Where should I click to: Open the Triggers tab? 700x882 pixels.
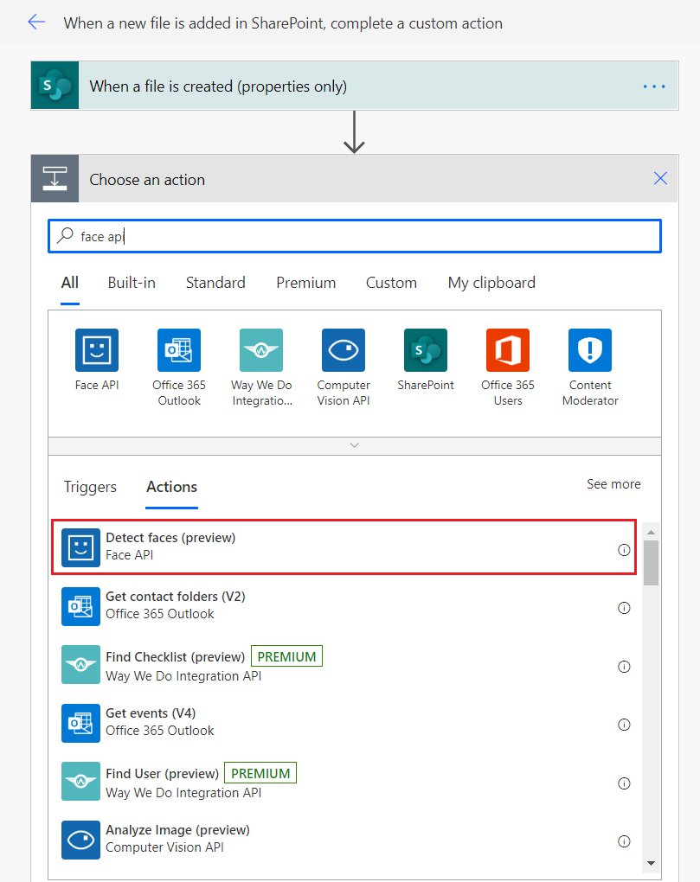[x=90, y=487]
